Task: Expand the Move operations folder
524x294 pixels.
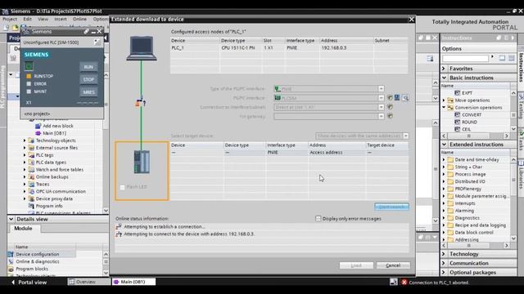Action: click(444, 100)
